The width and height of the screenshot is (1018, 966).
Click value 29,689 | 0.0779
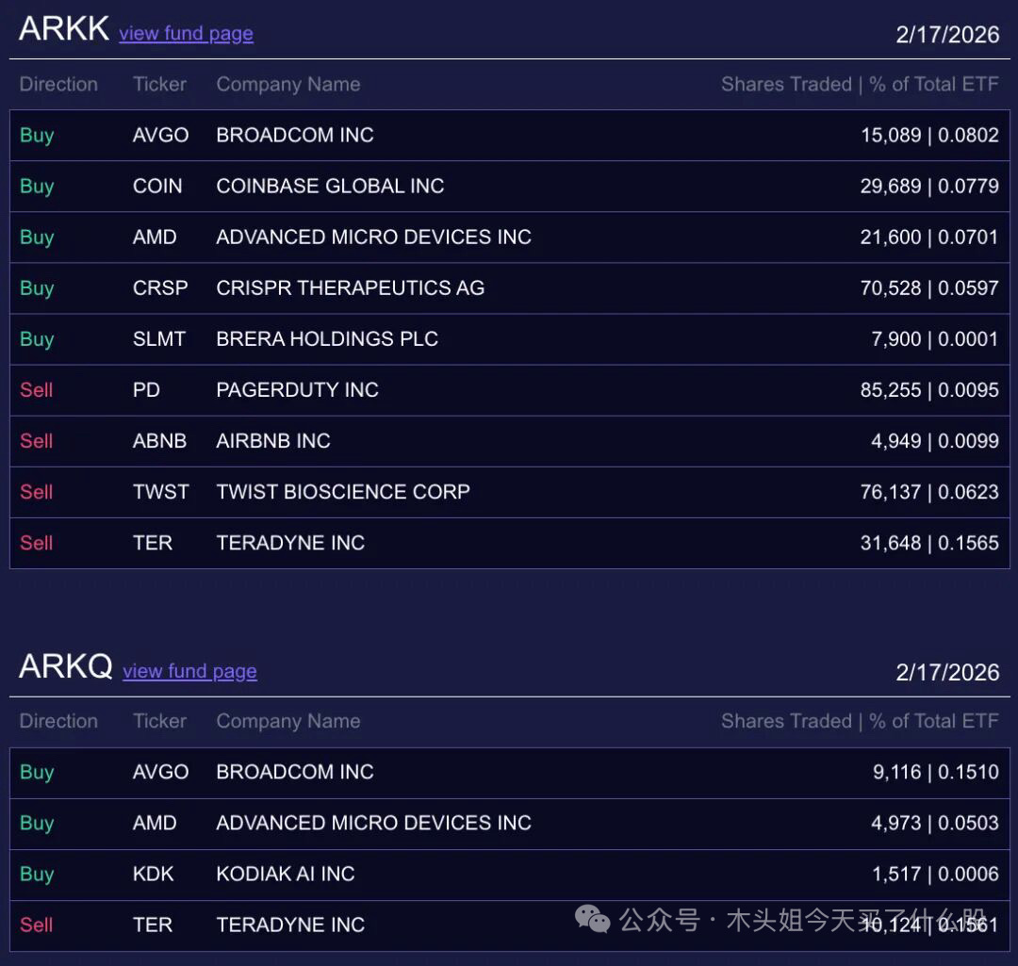(929, 186)
